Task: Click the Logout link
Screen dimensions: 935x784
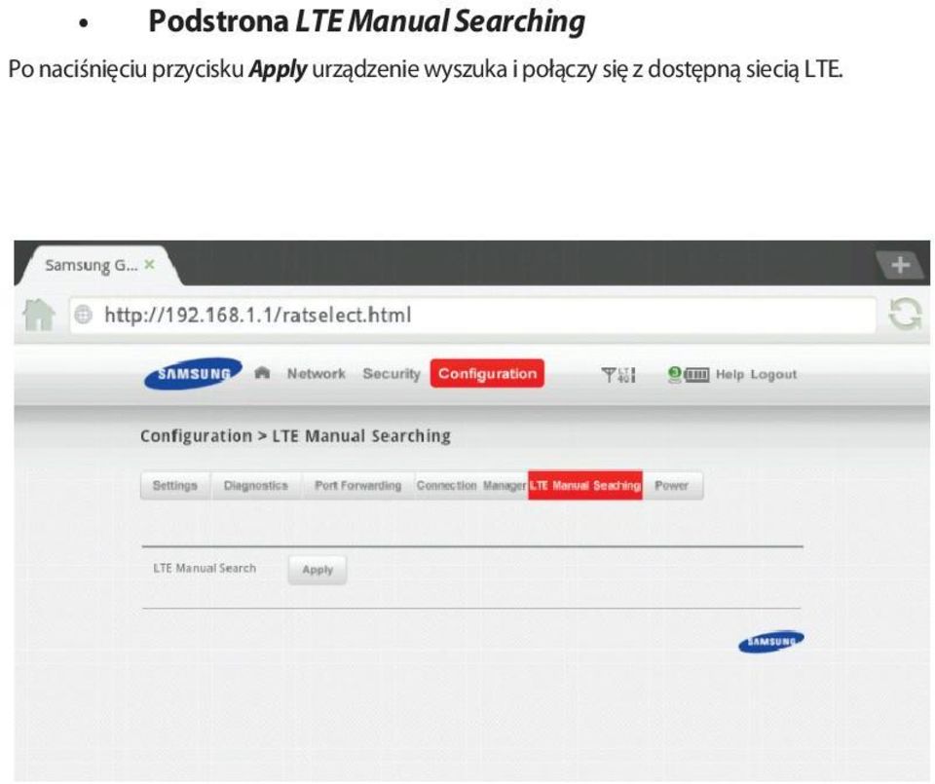Action: coord(774,375)
